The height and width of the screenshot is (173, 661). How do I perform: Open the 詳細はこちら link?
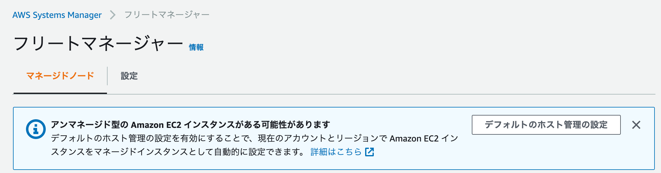click(336, 152)
